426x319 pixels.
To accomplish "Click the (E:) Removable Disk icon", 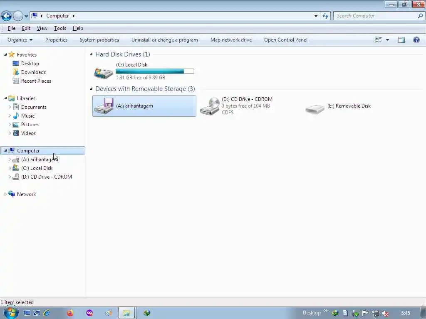I will (x=315, y=109).
